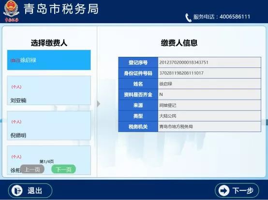The width and height of the screenshot is (268, 200).
Task: Select payer 倪德明
Action: coord(49,125)
